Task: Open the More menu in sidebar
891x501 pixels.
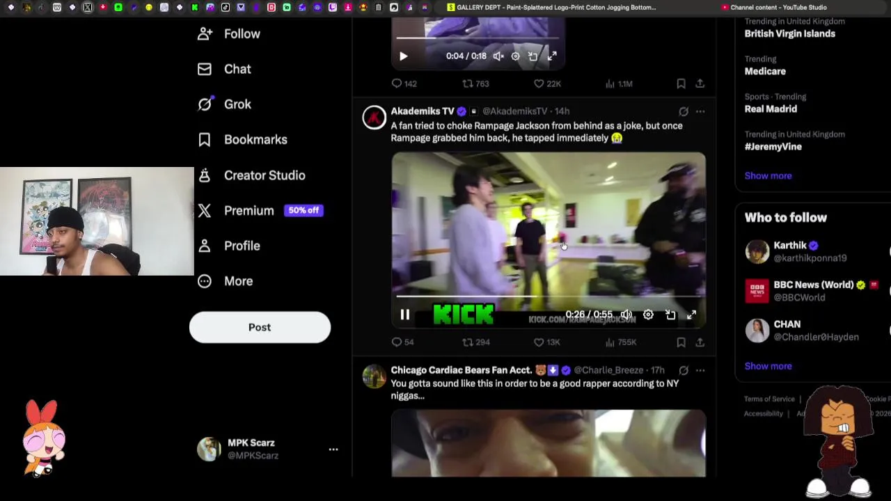Action: pos(225,281)
